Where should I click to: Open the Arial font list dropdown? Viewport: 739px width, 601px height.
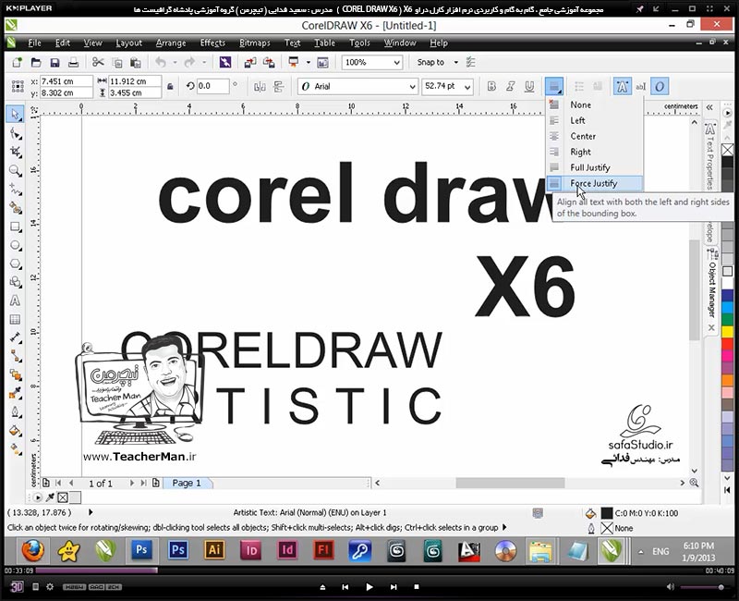pos(412,86)
